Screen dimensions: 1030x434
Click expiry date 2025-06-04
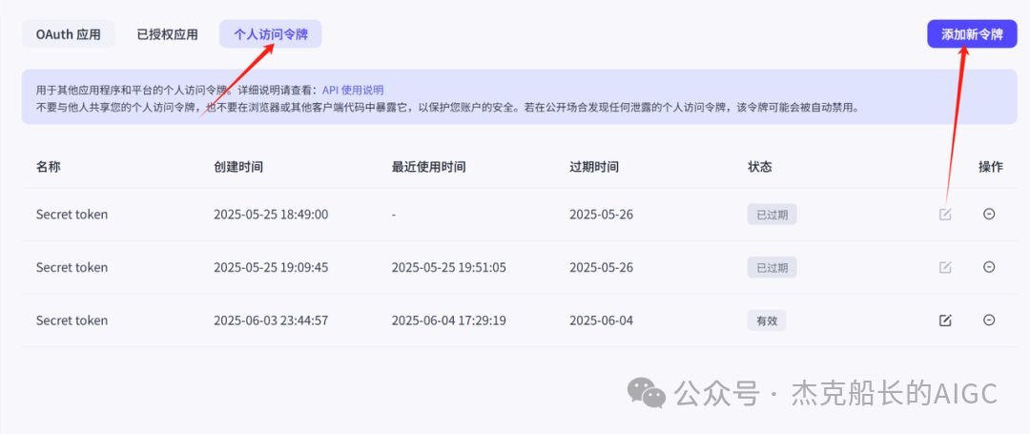coord(601,320)
